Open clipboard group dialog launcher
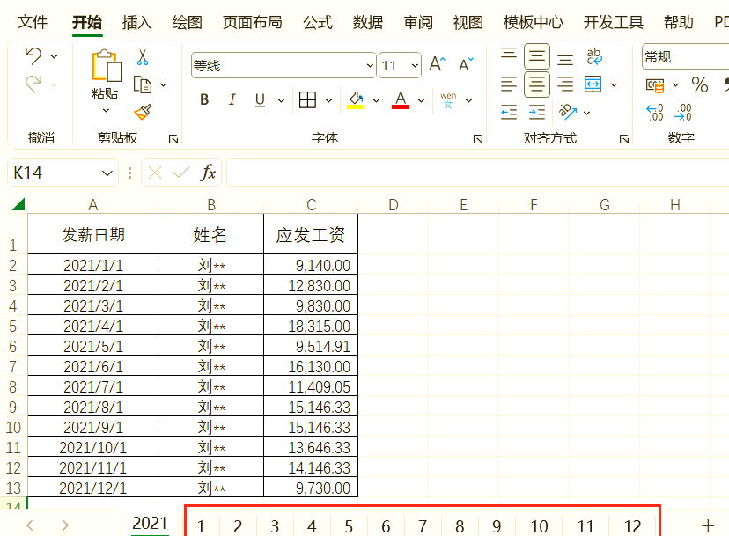Screen dimensions: 729x536 pos(173,139)
